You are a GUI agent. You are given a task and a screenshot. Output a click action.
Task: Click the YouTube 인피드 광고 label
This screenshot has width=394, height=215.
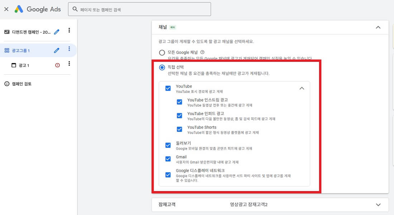coord(206,114)
